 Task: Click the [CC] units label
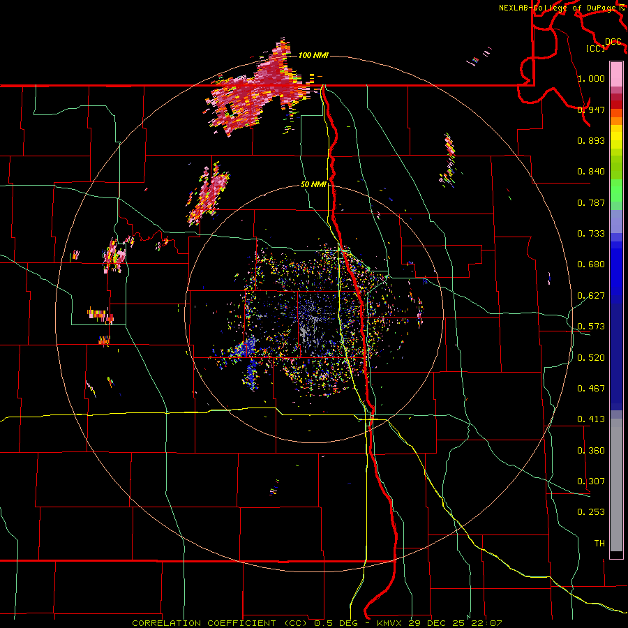[x=596, y=48]
